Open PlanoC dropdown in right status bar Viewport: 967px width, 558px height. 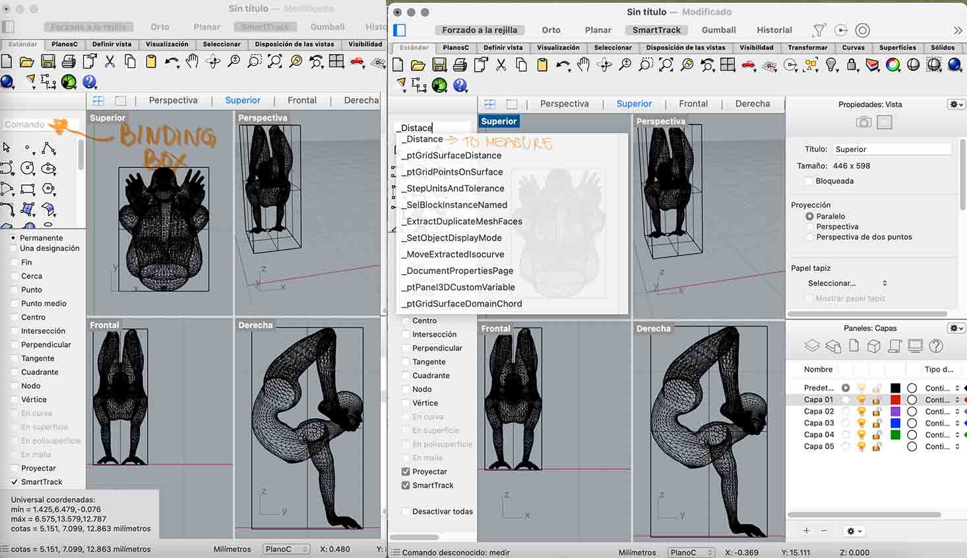[691, 553]
